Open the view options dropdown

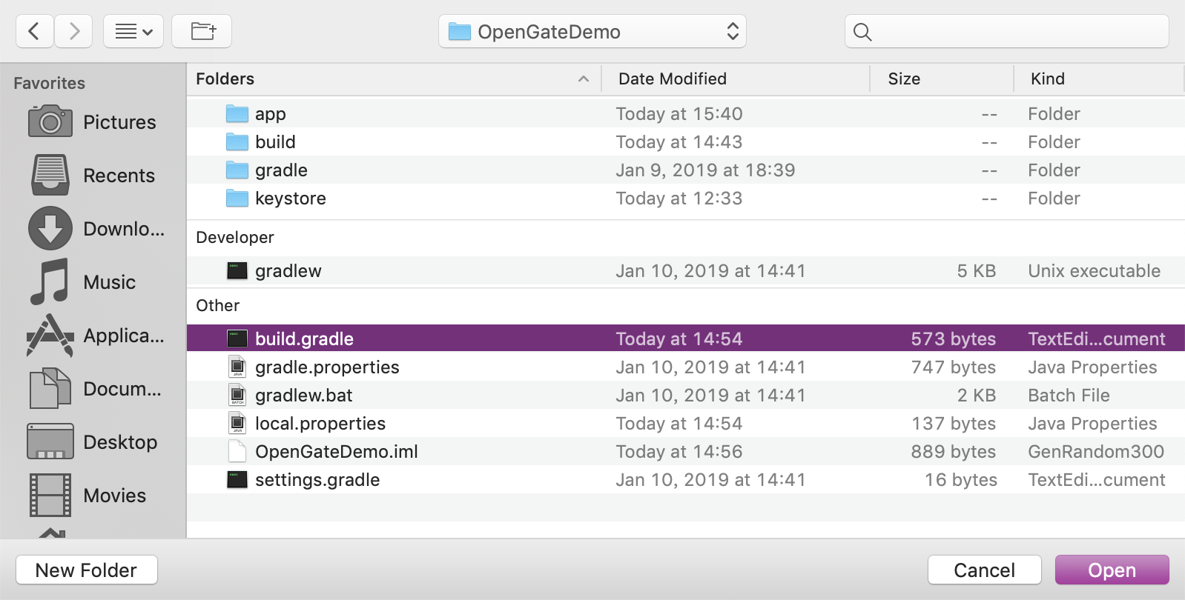click(133, 31)
